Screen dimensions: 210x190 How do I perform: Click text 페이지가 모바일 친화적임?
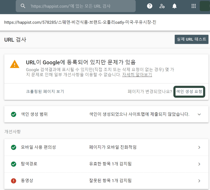tap(113, 147)
